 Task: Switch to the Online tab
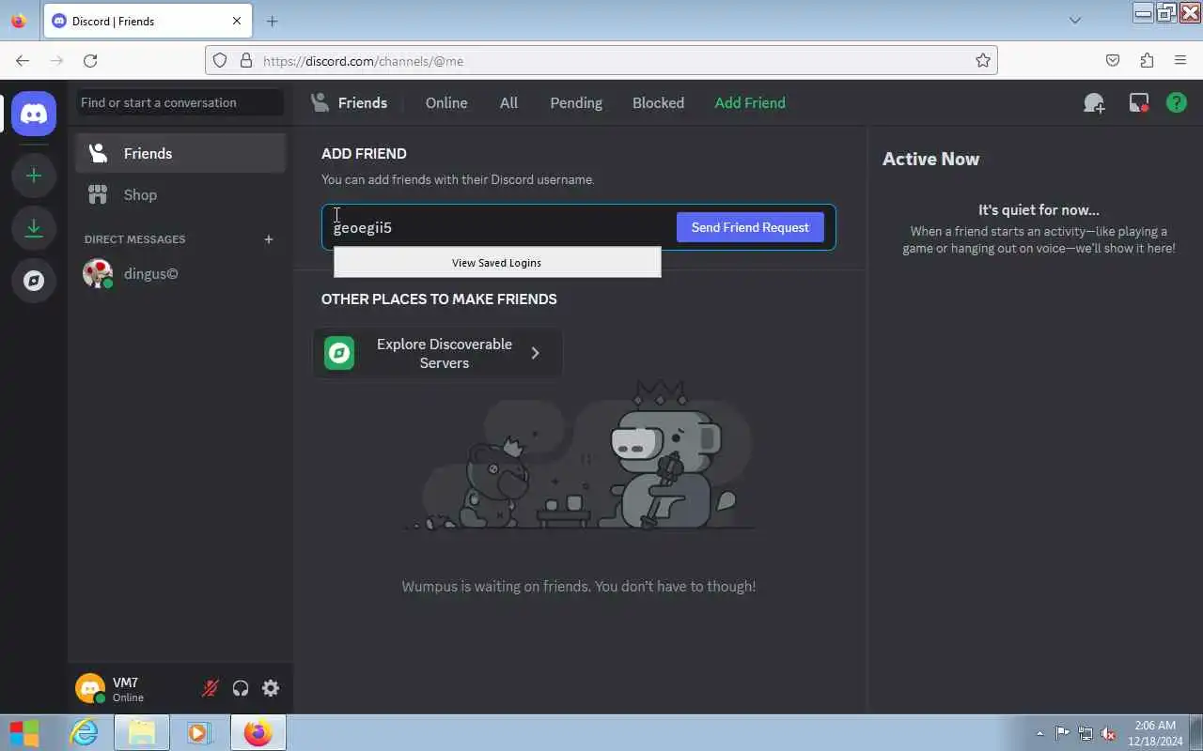[x=446, y=103]
